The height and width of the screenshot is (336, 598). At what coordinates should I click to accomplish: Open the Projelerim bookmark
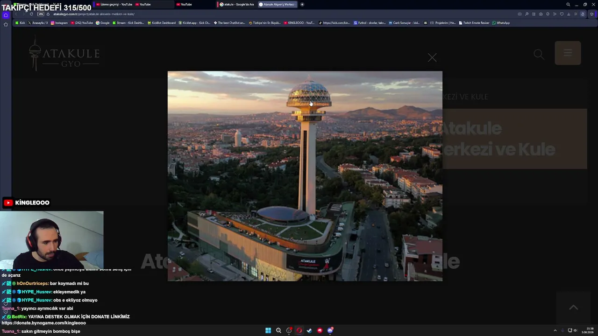pos(440,23)
